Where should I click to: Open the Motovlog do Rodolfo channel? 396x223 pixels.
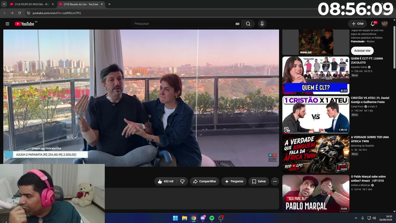362,146
